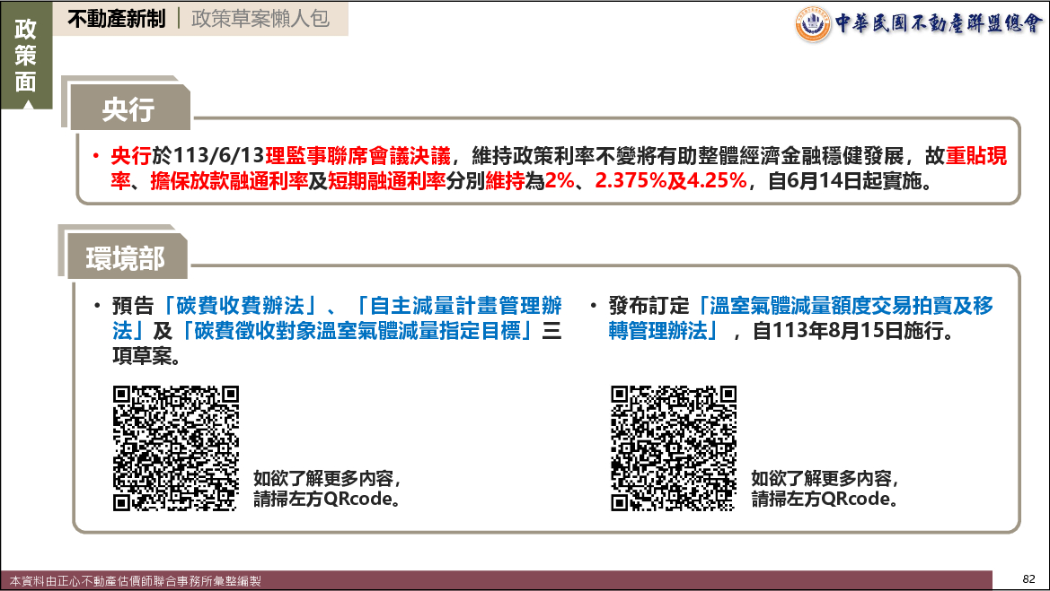
Task: Select the 政策面 side tab
Action: [x=26, y=56]
